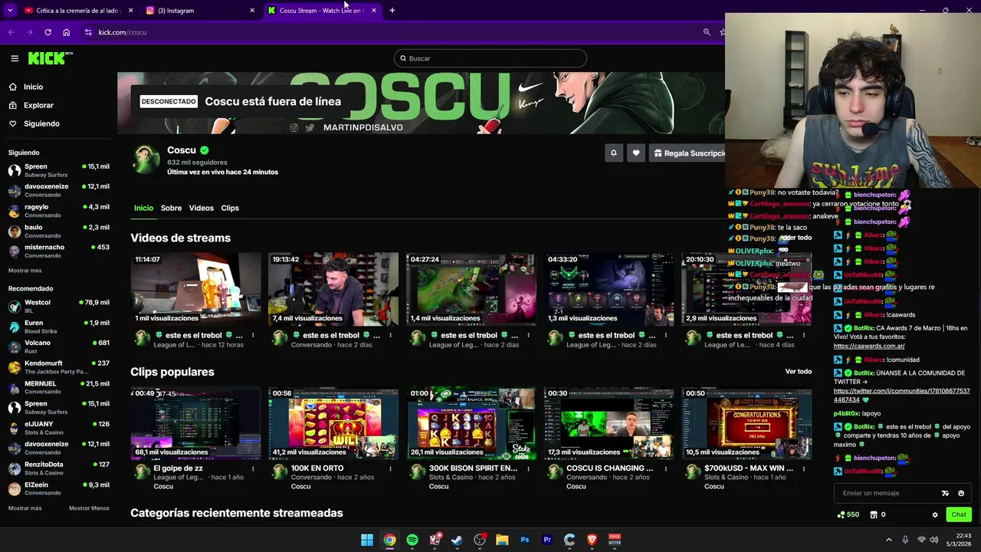Click the browser home button

(x=66, y=32)
